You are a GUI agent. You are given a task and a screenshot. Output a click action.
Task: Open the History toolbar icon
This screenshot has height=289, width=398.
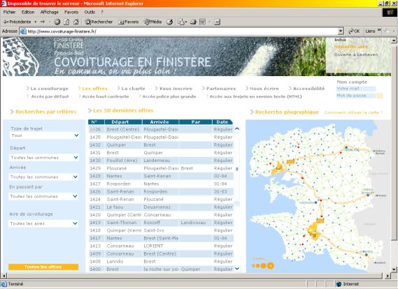click(170, 22)
